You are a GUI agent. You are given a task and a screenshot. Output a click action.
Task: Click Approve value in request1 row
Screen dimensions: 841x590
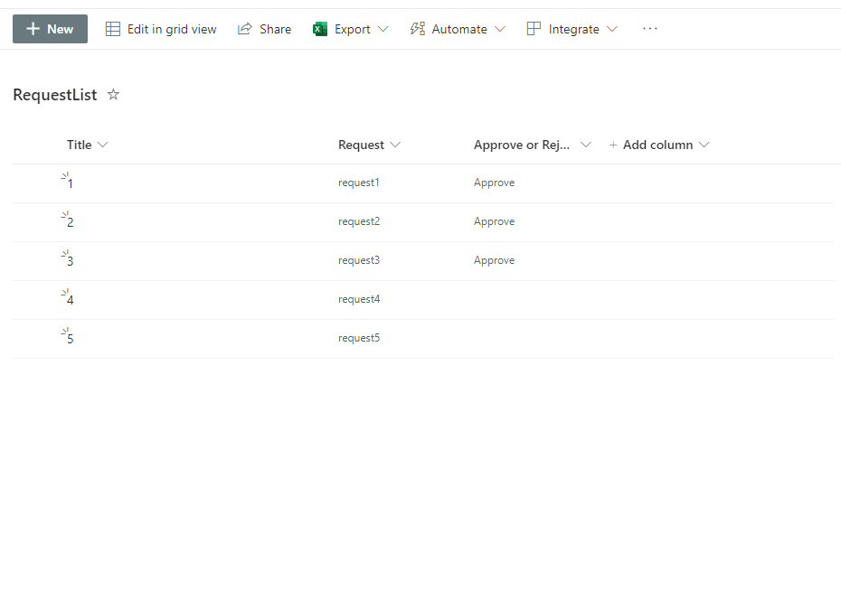(494, 183)
